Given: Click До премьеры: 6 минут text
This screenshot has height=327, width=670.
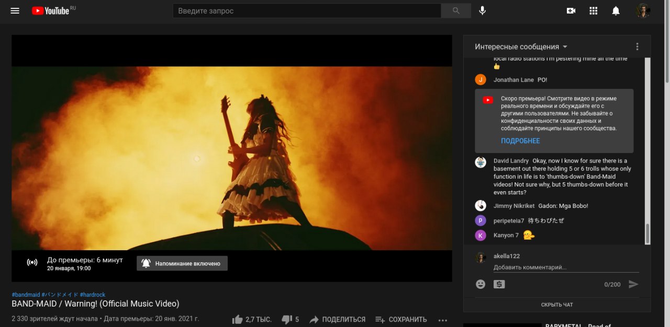Looking at the screenshot, I should (85, 260).
